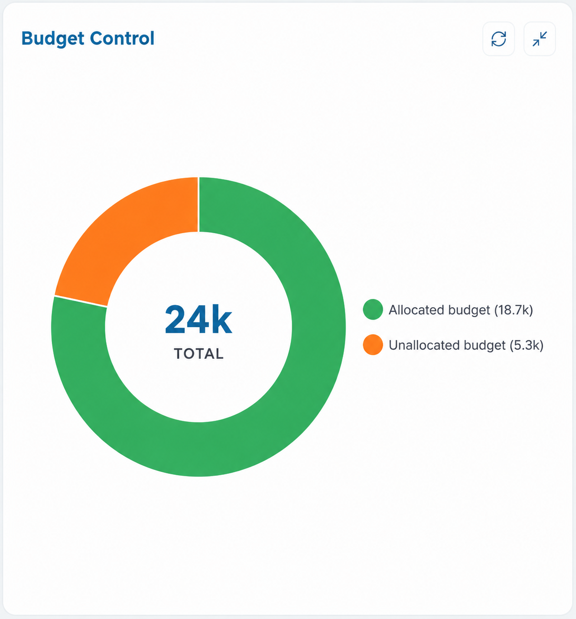Click the 24k total value
The width and height of the screenshot is (576, 619).
199,320
